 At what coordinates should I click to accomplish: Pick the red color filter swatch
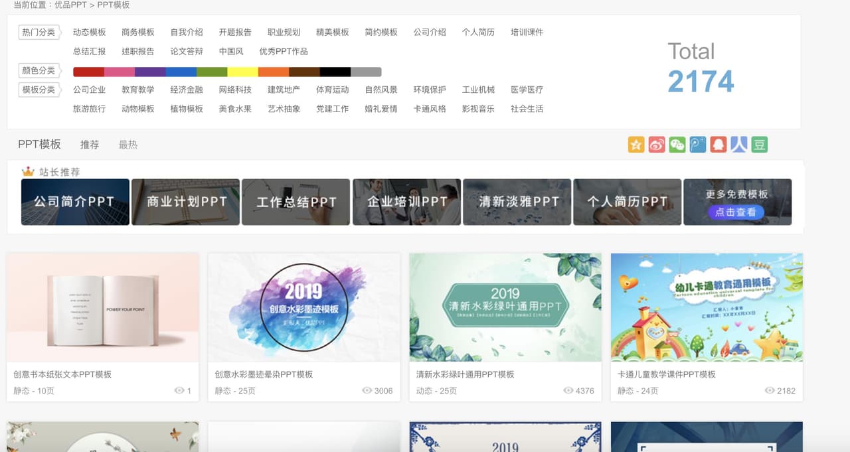click(x=88, y=72)
